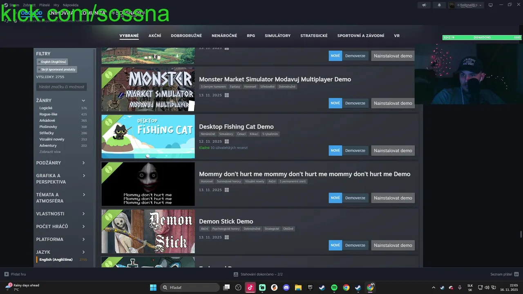The width and height of the screenshot is (523, 294).
Task: Install the Desktop Fishing Cat demo
Action: [393, 151]
